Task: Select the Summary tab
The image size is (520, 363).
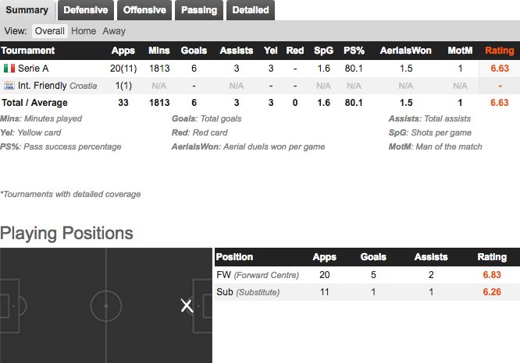Action: 27,10
